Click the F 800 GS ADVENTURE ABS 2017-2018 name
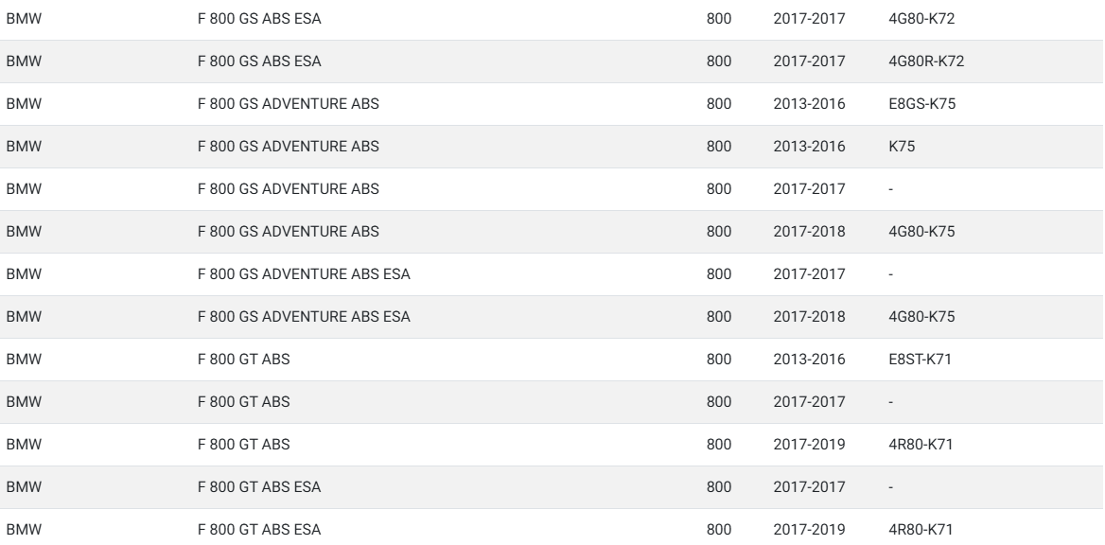Viewport: 1105px width, 545px height. 288,231
